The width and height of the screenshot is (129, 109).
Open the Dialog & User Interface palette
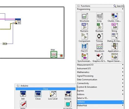(114, 36)
